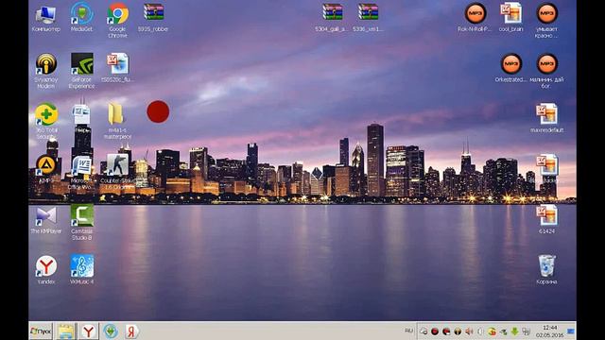Launch the Counter-Strike 1.6 shortcut
The image size is (605, 340).
click(117, 172)
